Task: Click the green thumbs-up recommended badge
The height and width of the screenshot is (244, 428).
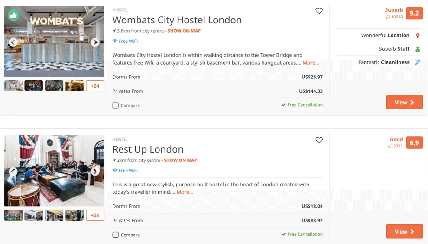Action: (x=14, y=15)
